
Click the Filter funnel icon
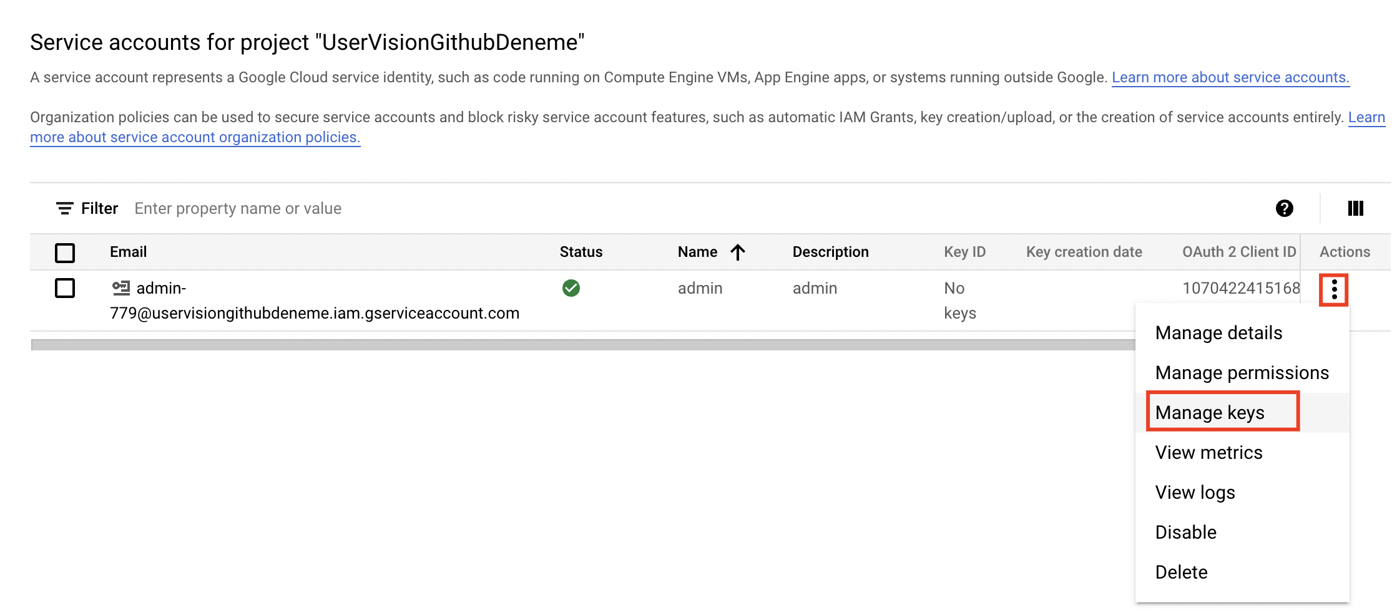point(64,208)
